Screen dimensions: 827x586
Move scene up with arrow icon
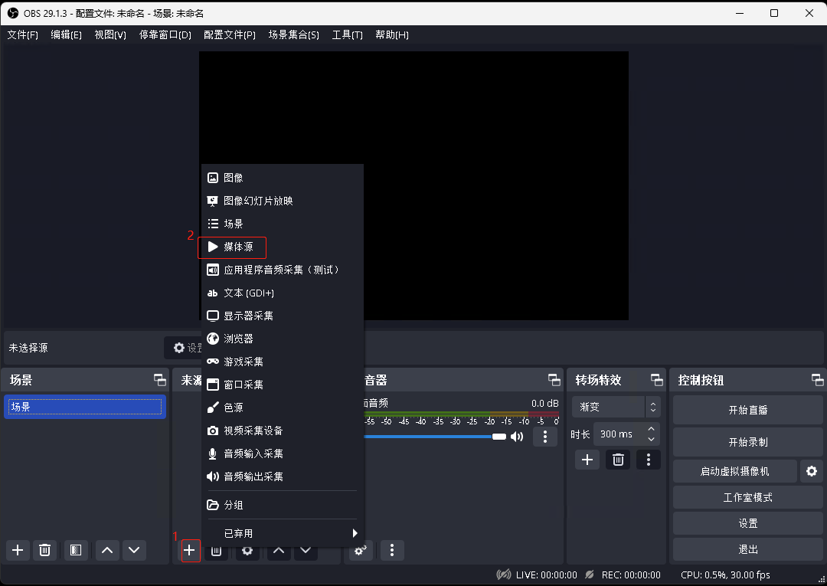(x=107, y=550)
